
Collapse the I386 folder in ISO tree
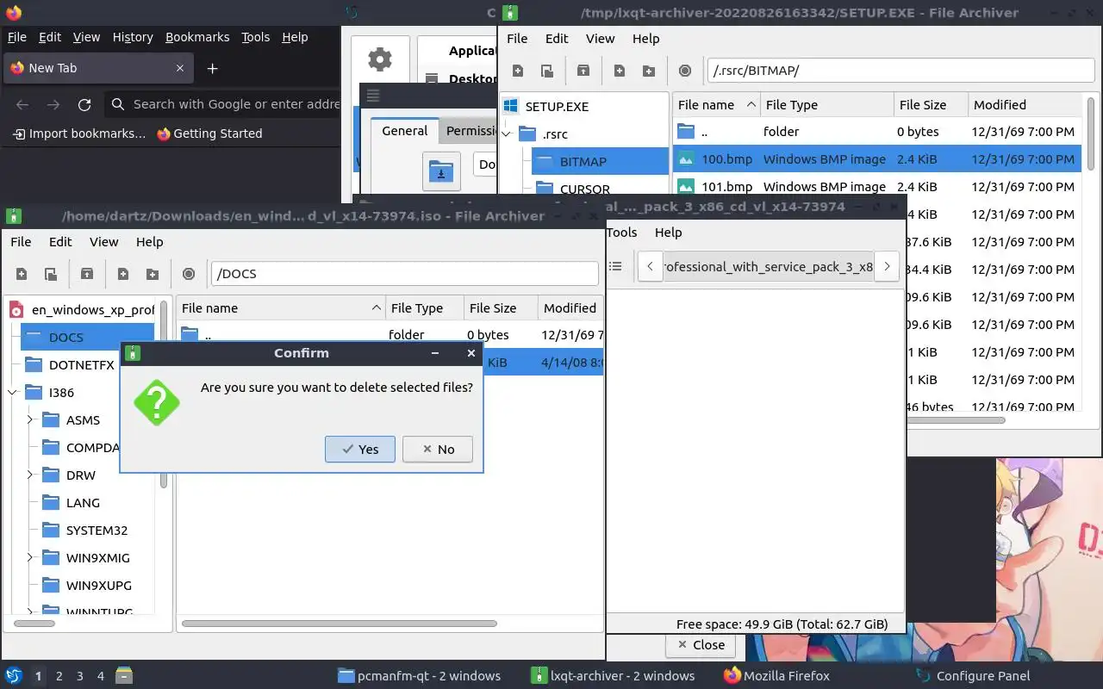coord(13,393)
